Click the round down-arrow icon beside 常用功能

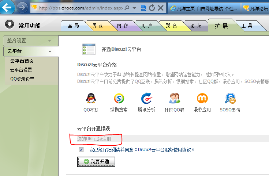coord(10,24)
